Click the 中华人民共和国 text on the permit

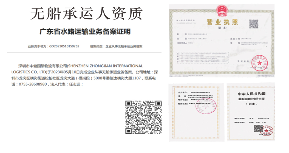(x=251, y=94)
